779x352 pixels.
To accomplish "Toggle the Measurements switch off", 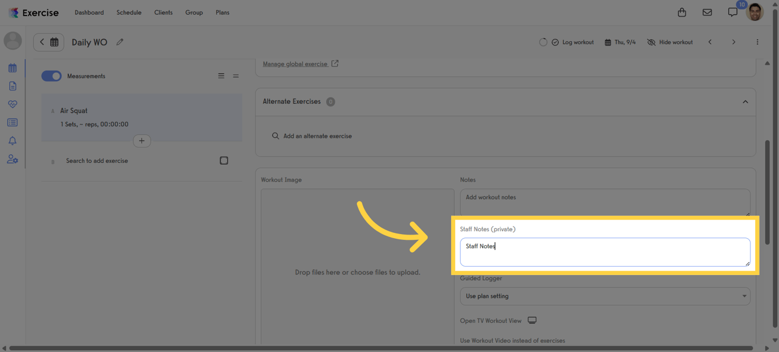I will (x=51, y=75).
